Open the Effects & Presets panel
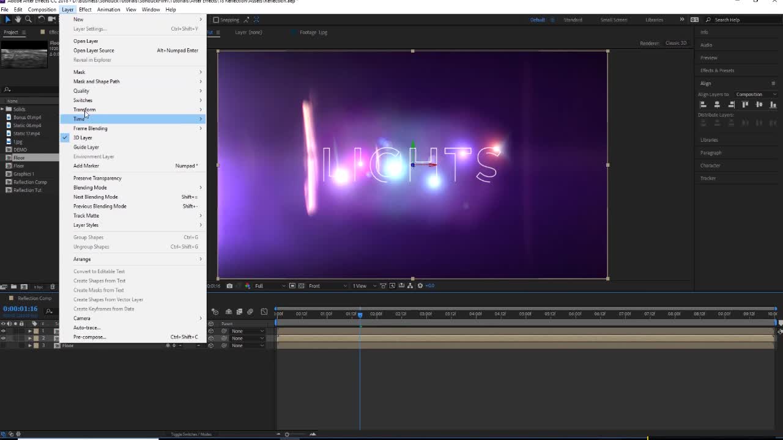 (x=717, y=70)
